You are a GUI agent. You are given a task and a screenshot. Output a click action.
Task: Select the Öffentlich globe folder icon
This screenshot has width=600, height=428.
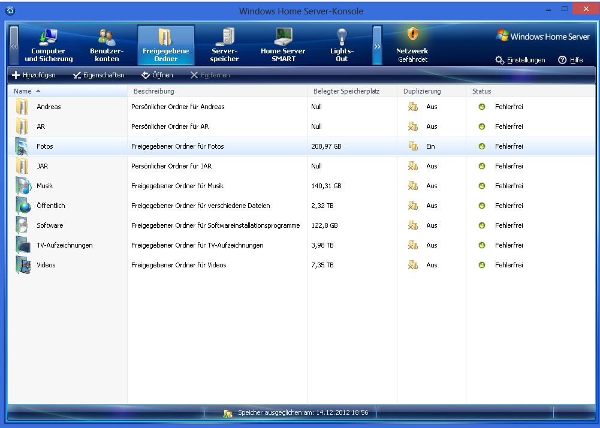[23, 206]
